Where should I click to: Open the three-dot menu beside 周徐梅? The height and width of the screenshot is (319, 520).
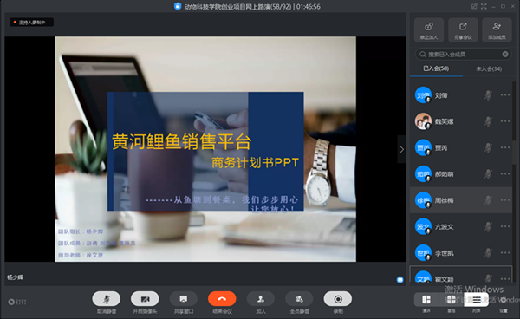click(x=505, y=200)
